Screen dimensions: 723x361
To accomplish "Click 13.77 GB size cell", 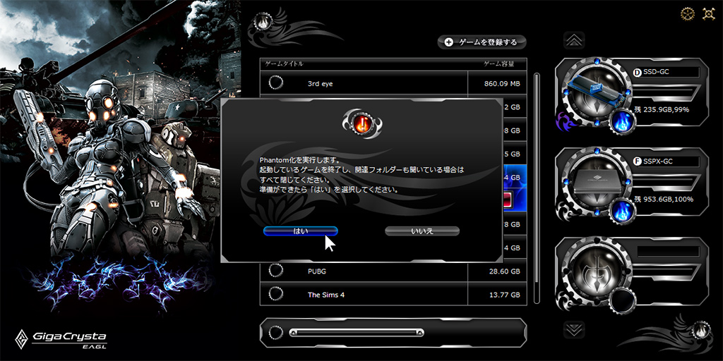I will pyautogui.click(x=498, y=295).
